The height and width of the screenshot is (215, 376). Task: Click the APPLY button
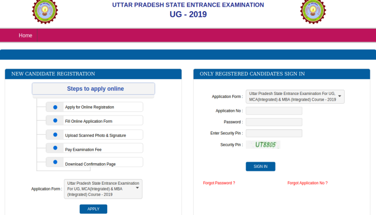pyautogui.click(x=94, y=209)
